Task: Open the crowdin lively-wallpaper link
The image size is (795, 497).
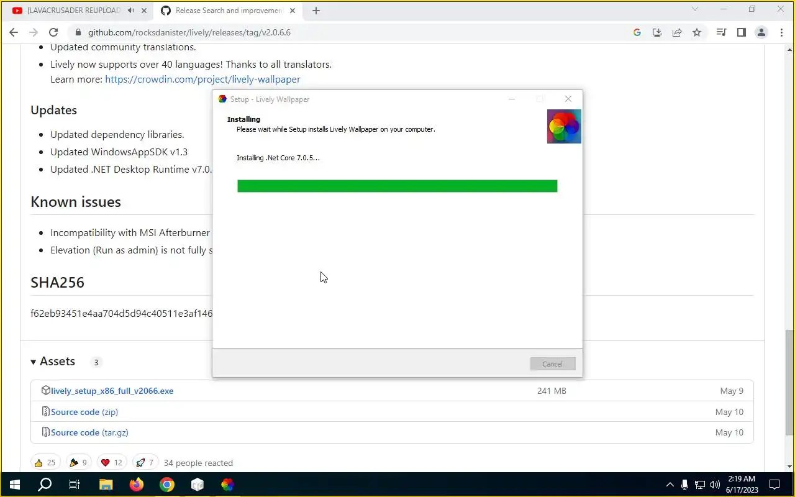Action: 202,79
